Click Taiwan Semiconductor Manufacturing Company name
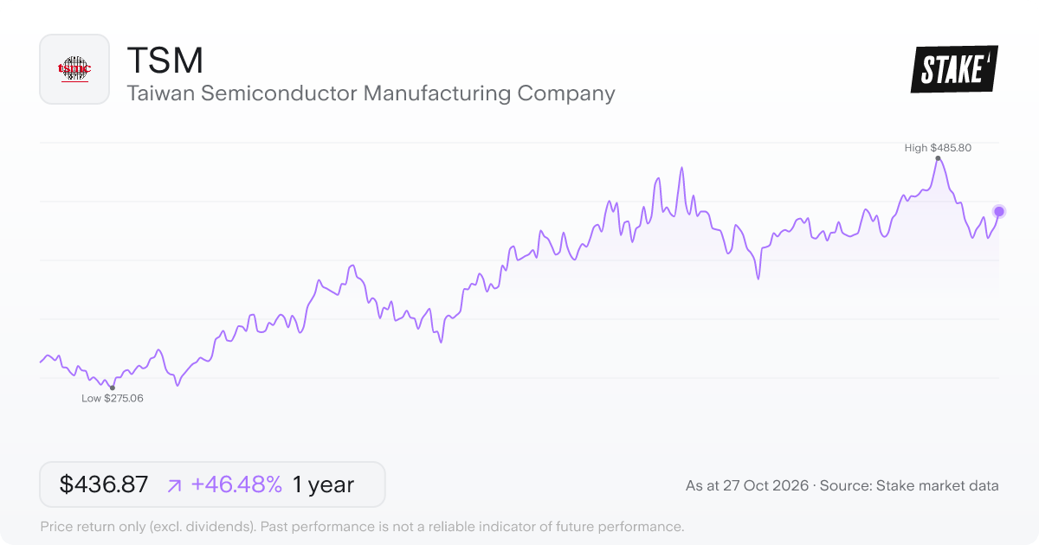This screenshot has width=1039, height=545. (371, 93)
